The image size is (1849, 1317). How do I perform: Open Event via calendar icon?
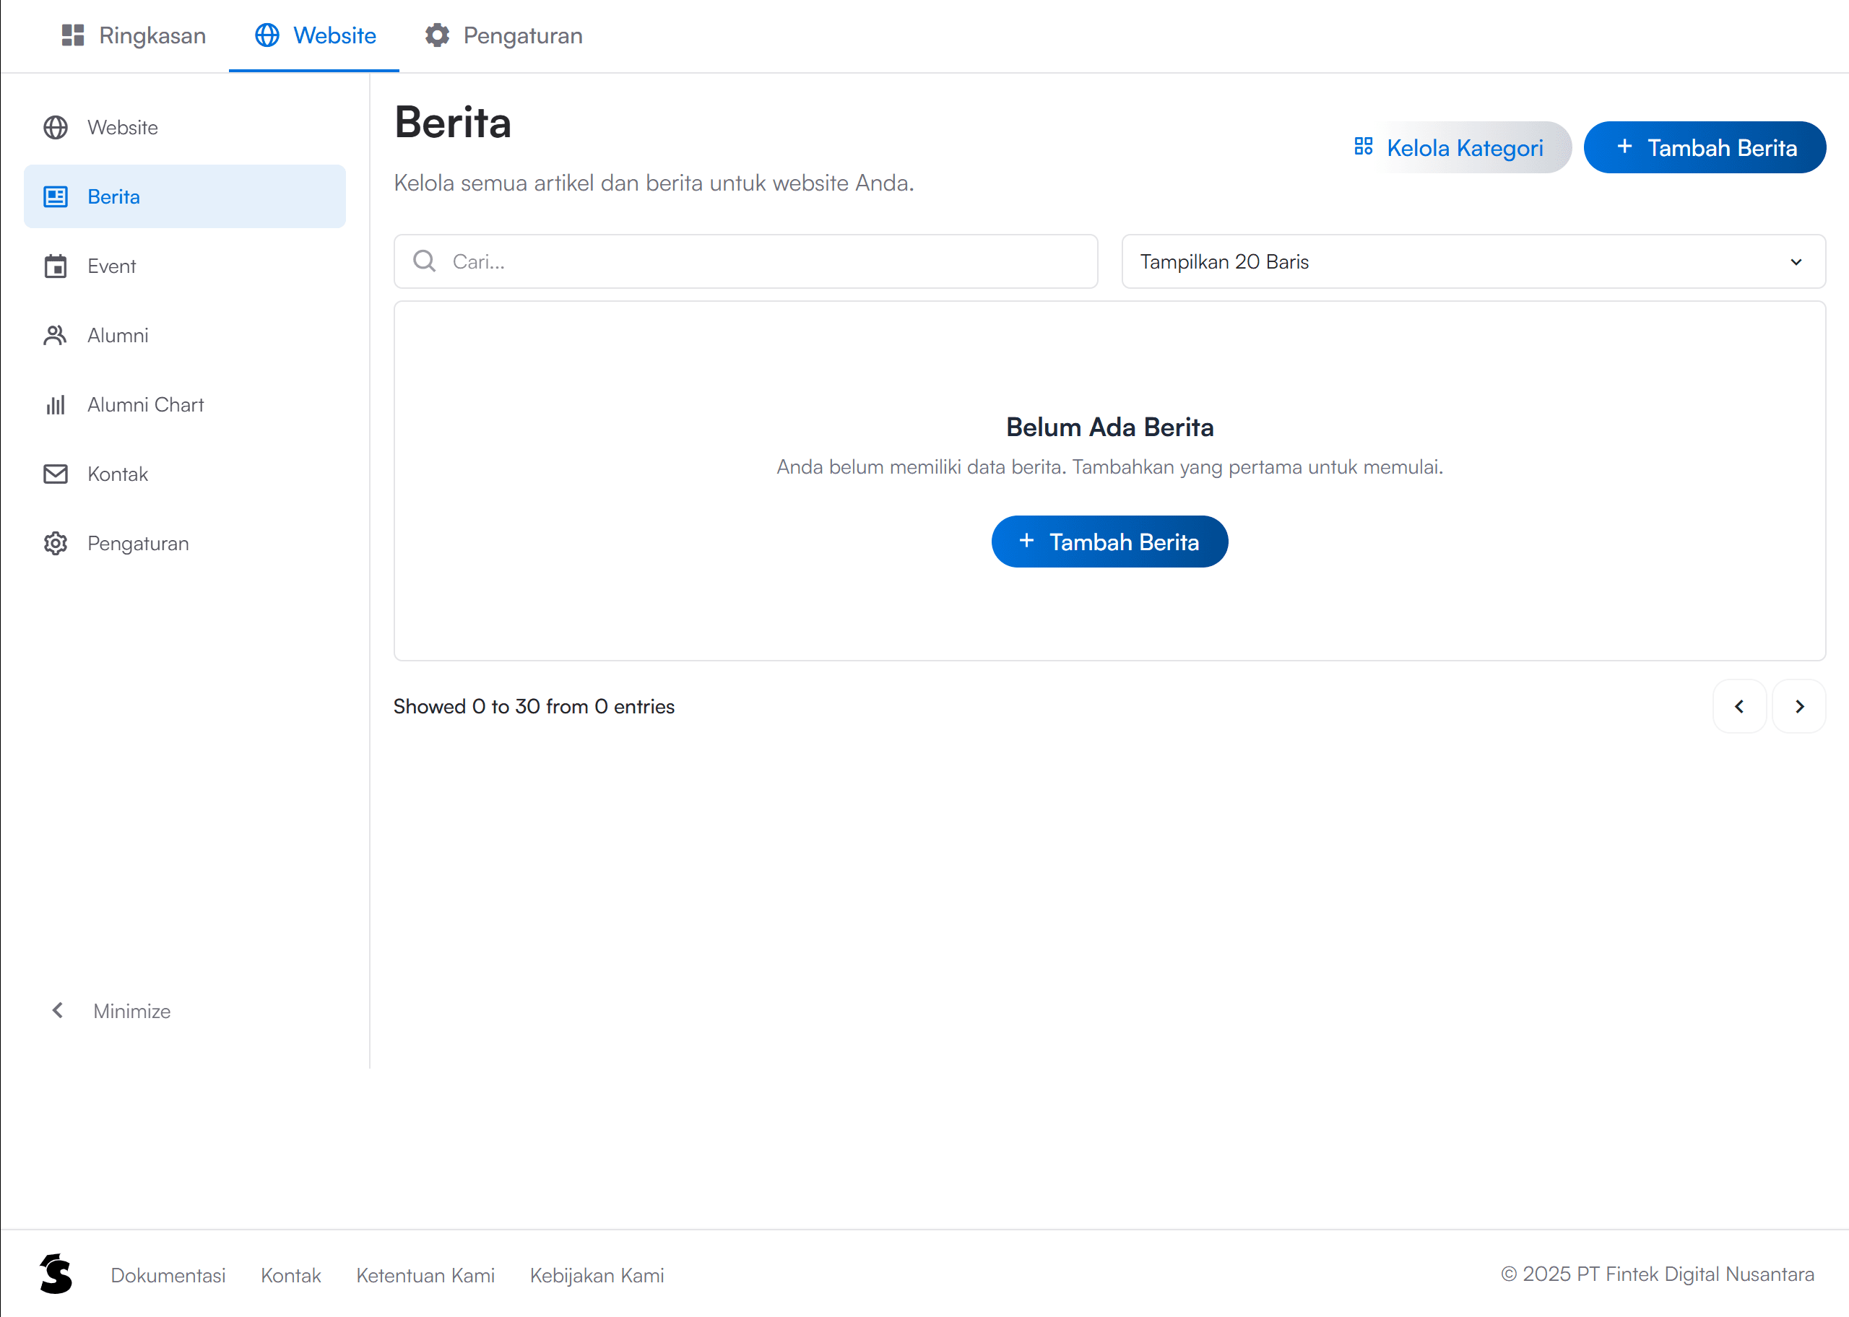click(x=55, y=266)
